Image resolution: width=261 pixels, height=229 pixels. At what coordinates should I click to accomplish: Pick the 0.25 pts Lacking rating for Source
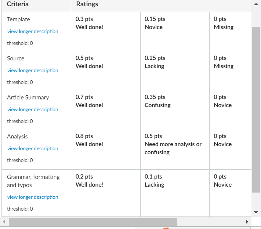point(175,71)
